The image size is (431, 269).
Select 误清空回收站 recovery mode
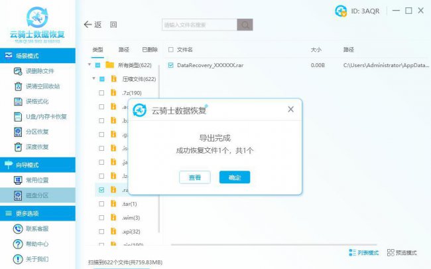38,86
